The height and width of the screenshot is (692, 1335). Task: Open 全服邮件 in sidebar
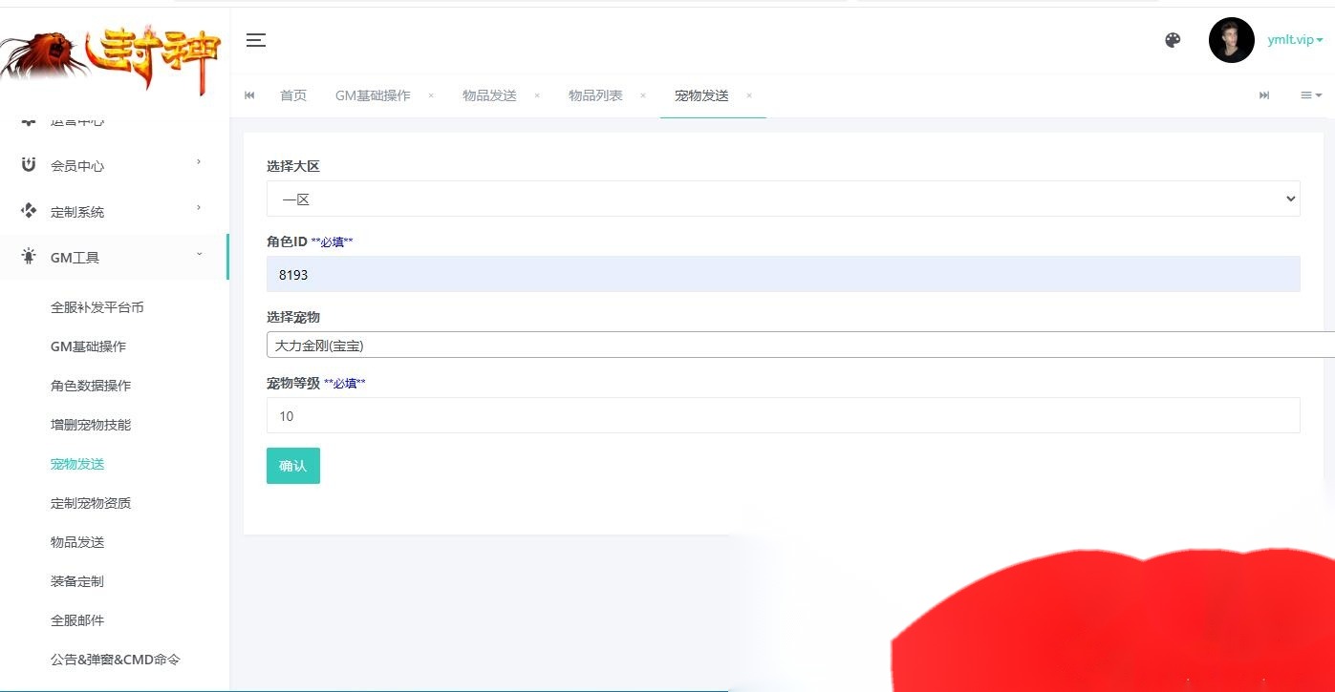tap(77, 620)
